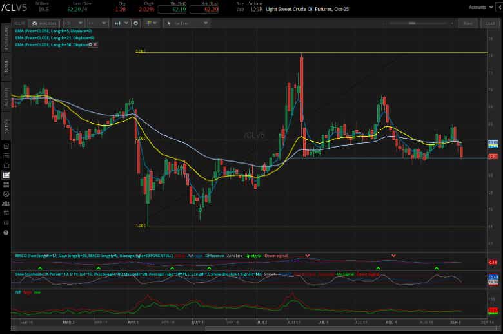Click the symbol field in chart toolbar
Screen dimensions: 503x335
[20, 23]
